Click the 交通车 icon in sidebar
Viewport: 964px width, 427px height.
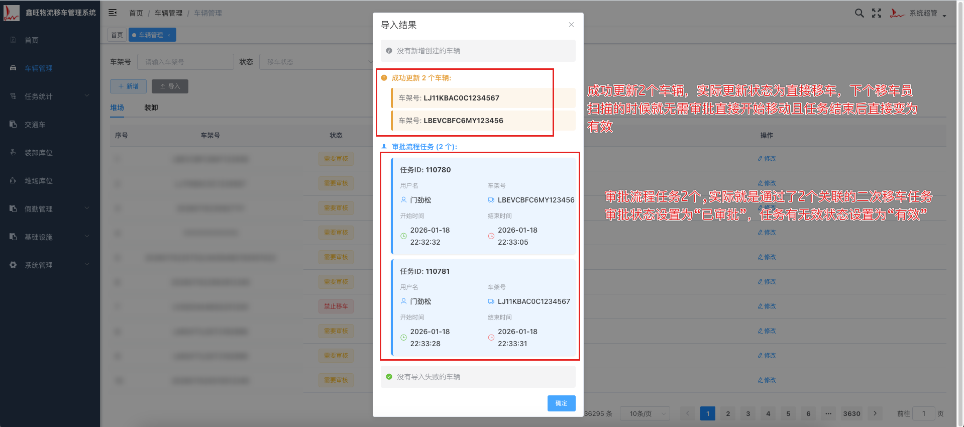(13, 124)
